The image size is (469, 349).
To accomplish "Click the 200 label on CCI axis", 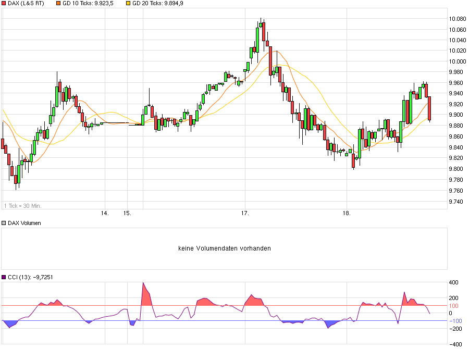I will click(454, 298).
